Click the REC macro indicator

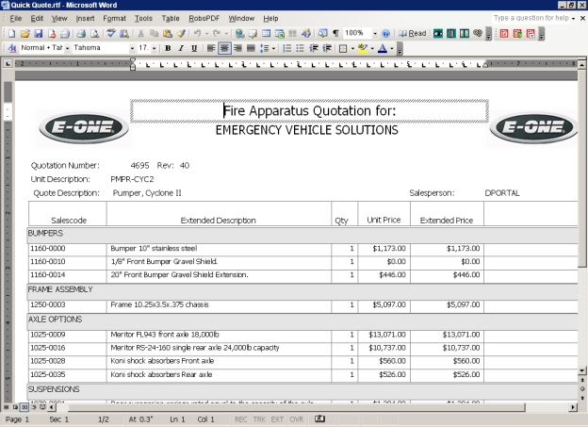click(240, 419)
